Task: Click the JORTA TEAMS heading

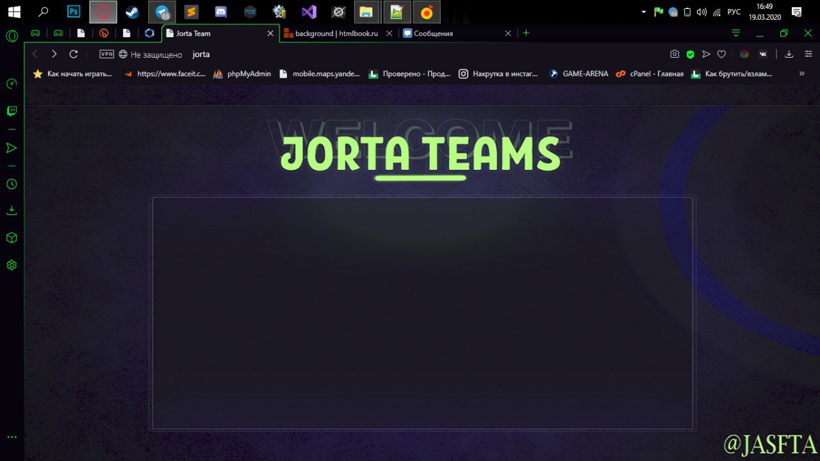Action: pyautogui.click(x=420, y=155)
